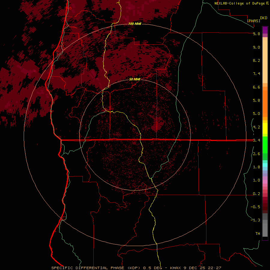Click the 5.8 scale value
The height and width of the screenshot is (270, 270).
[256, 100]
